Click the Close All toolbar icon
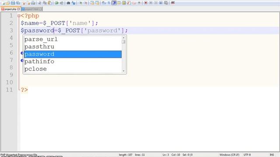This screenshot has height=157, width=280. coord(28,3)
